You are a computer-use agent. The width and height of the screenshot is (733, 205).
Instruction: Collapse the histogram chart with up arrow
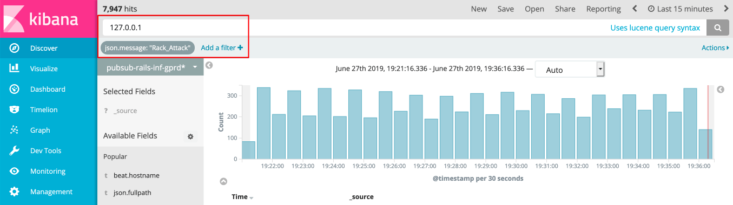[223, 182]
